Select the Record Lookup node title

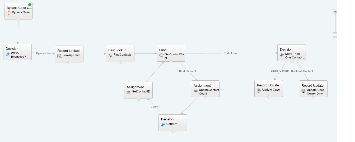pyautogui.click(x=68, y=51)
